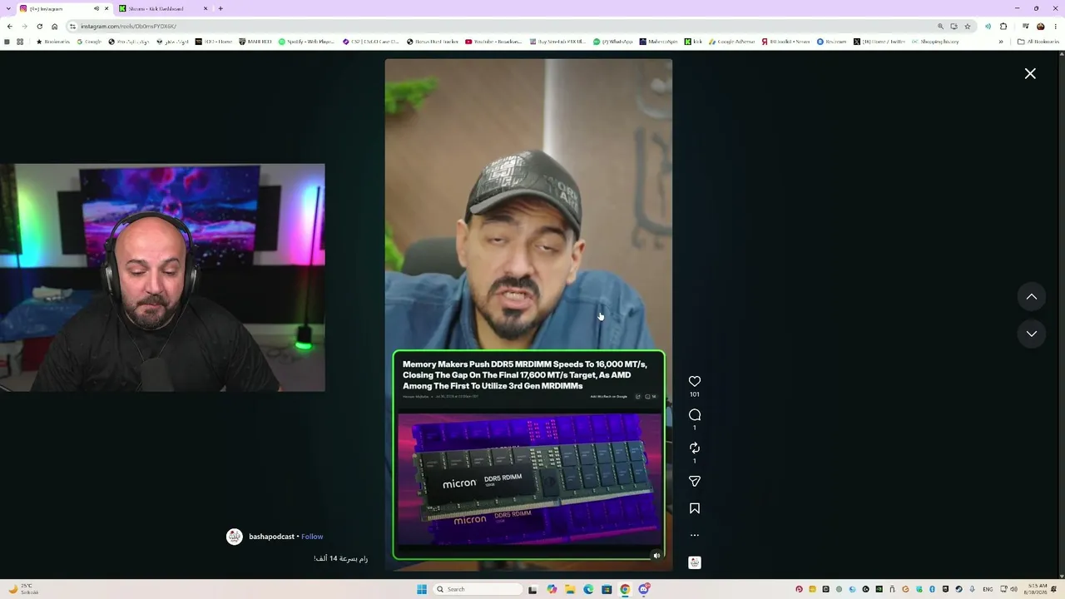Search using the taskbar Search box

478,589
